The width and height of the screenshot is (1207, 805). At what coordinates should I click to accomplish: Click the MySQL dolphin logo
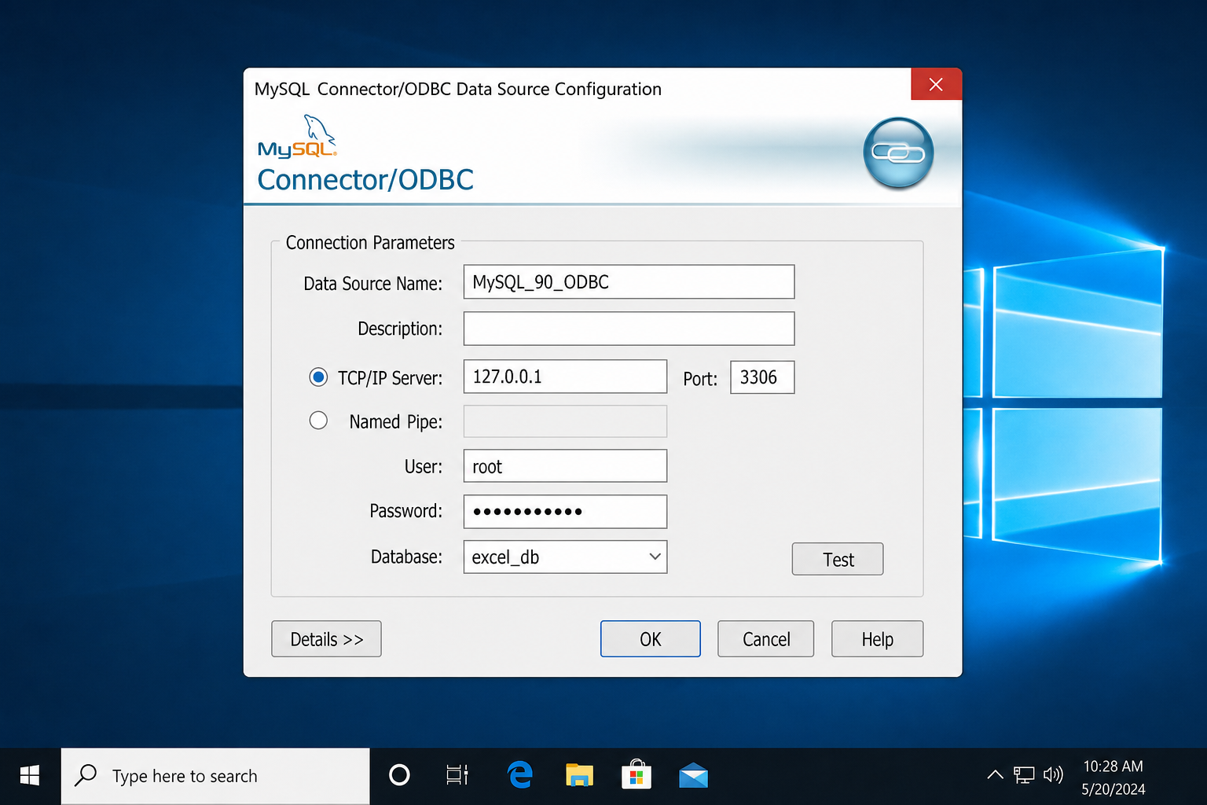coord(298,136)
